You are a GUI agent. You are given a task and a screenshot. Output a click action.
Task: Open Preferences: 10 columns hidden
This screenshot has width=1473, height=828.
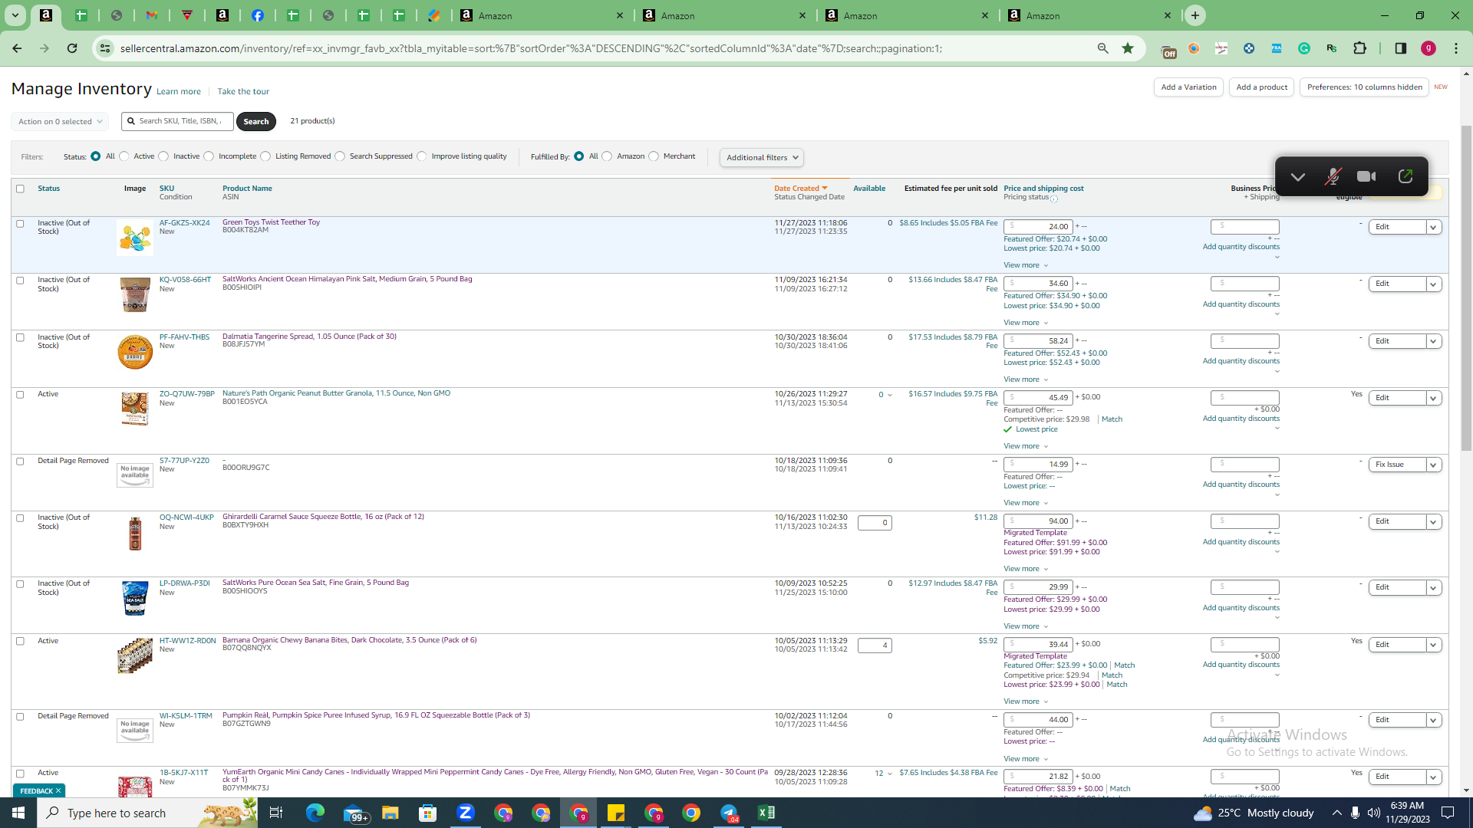[x=1364, y=87]
